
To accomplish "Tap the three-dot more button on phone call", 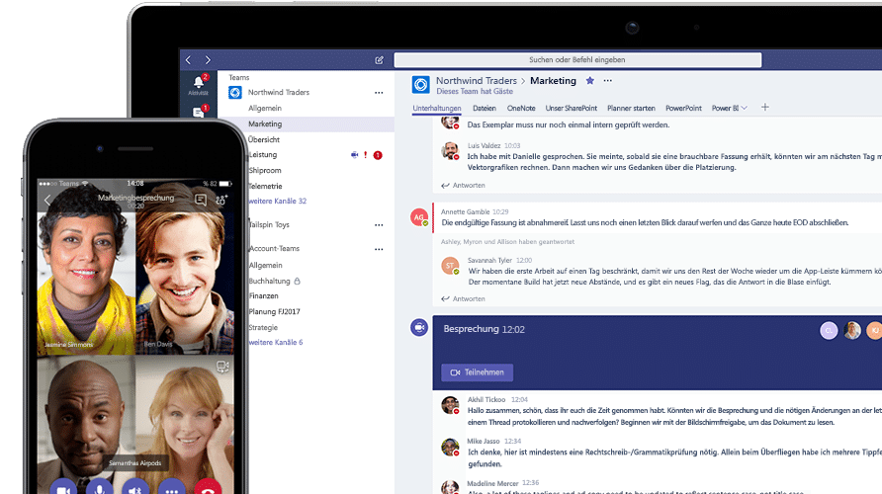I will coord(172,490).
